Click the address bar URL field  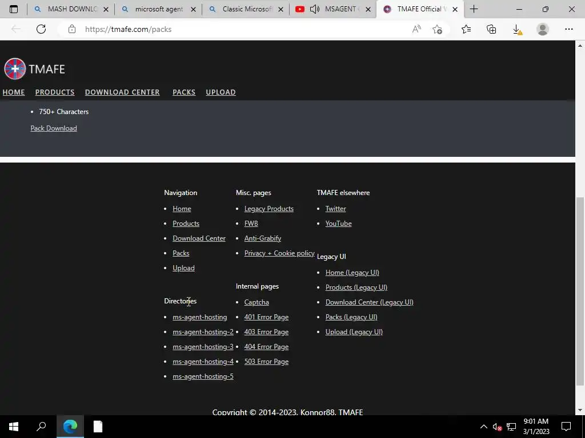click(x=239, y=29)
